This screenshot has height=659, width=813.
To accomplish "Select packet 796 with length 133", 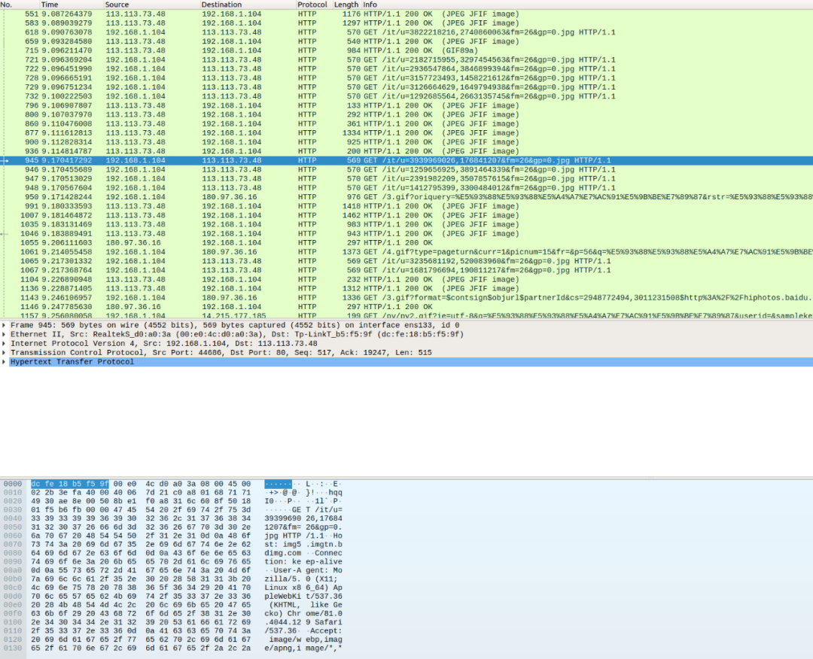I will point(406,105).
